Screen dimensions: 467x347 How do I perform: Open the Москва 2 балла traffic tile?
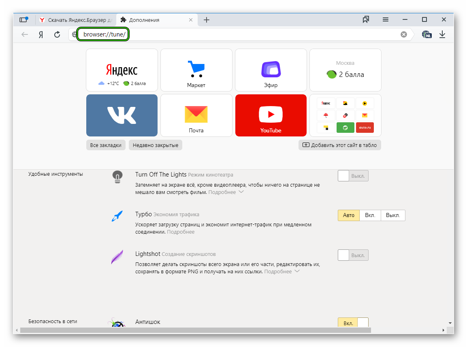point(345,70)
